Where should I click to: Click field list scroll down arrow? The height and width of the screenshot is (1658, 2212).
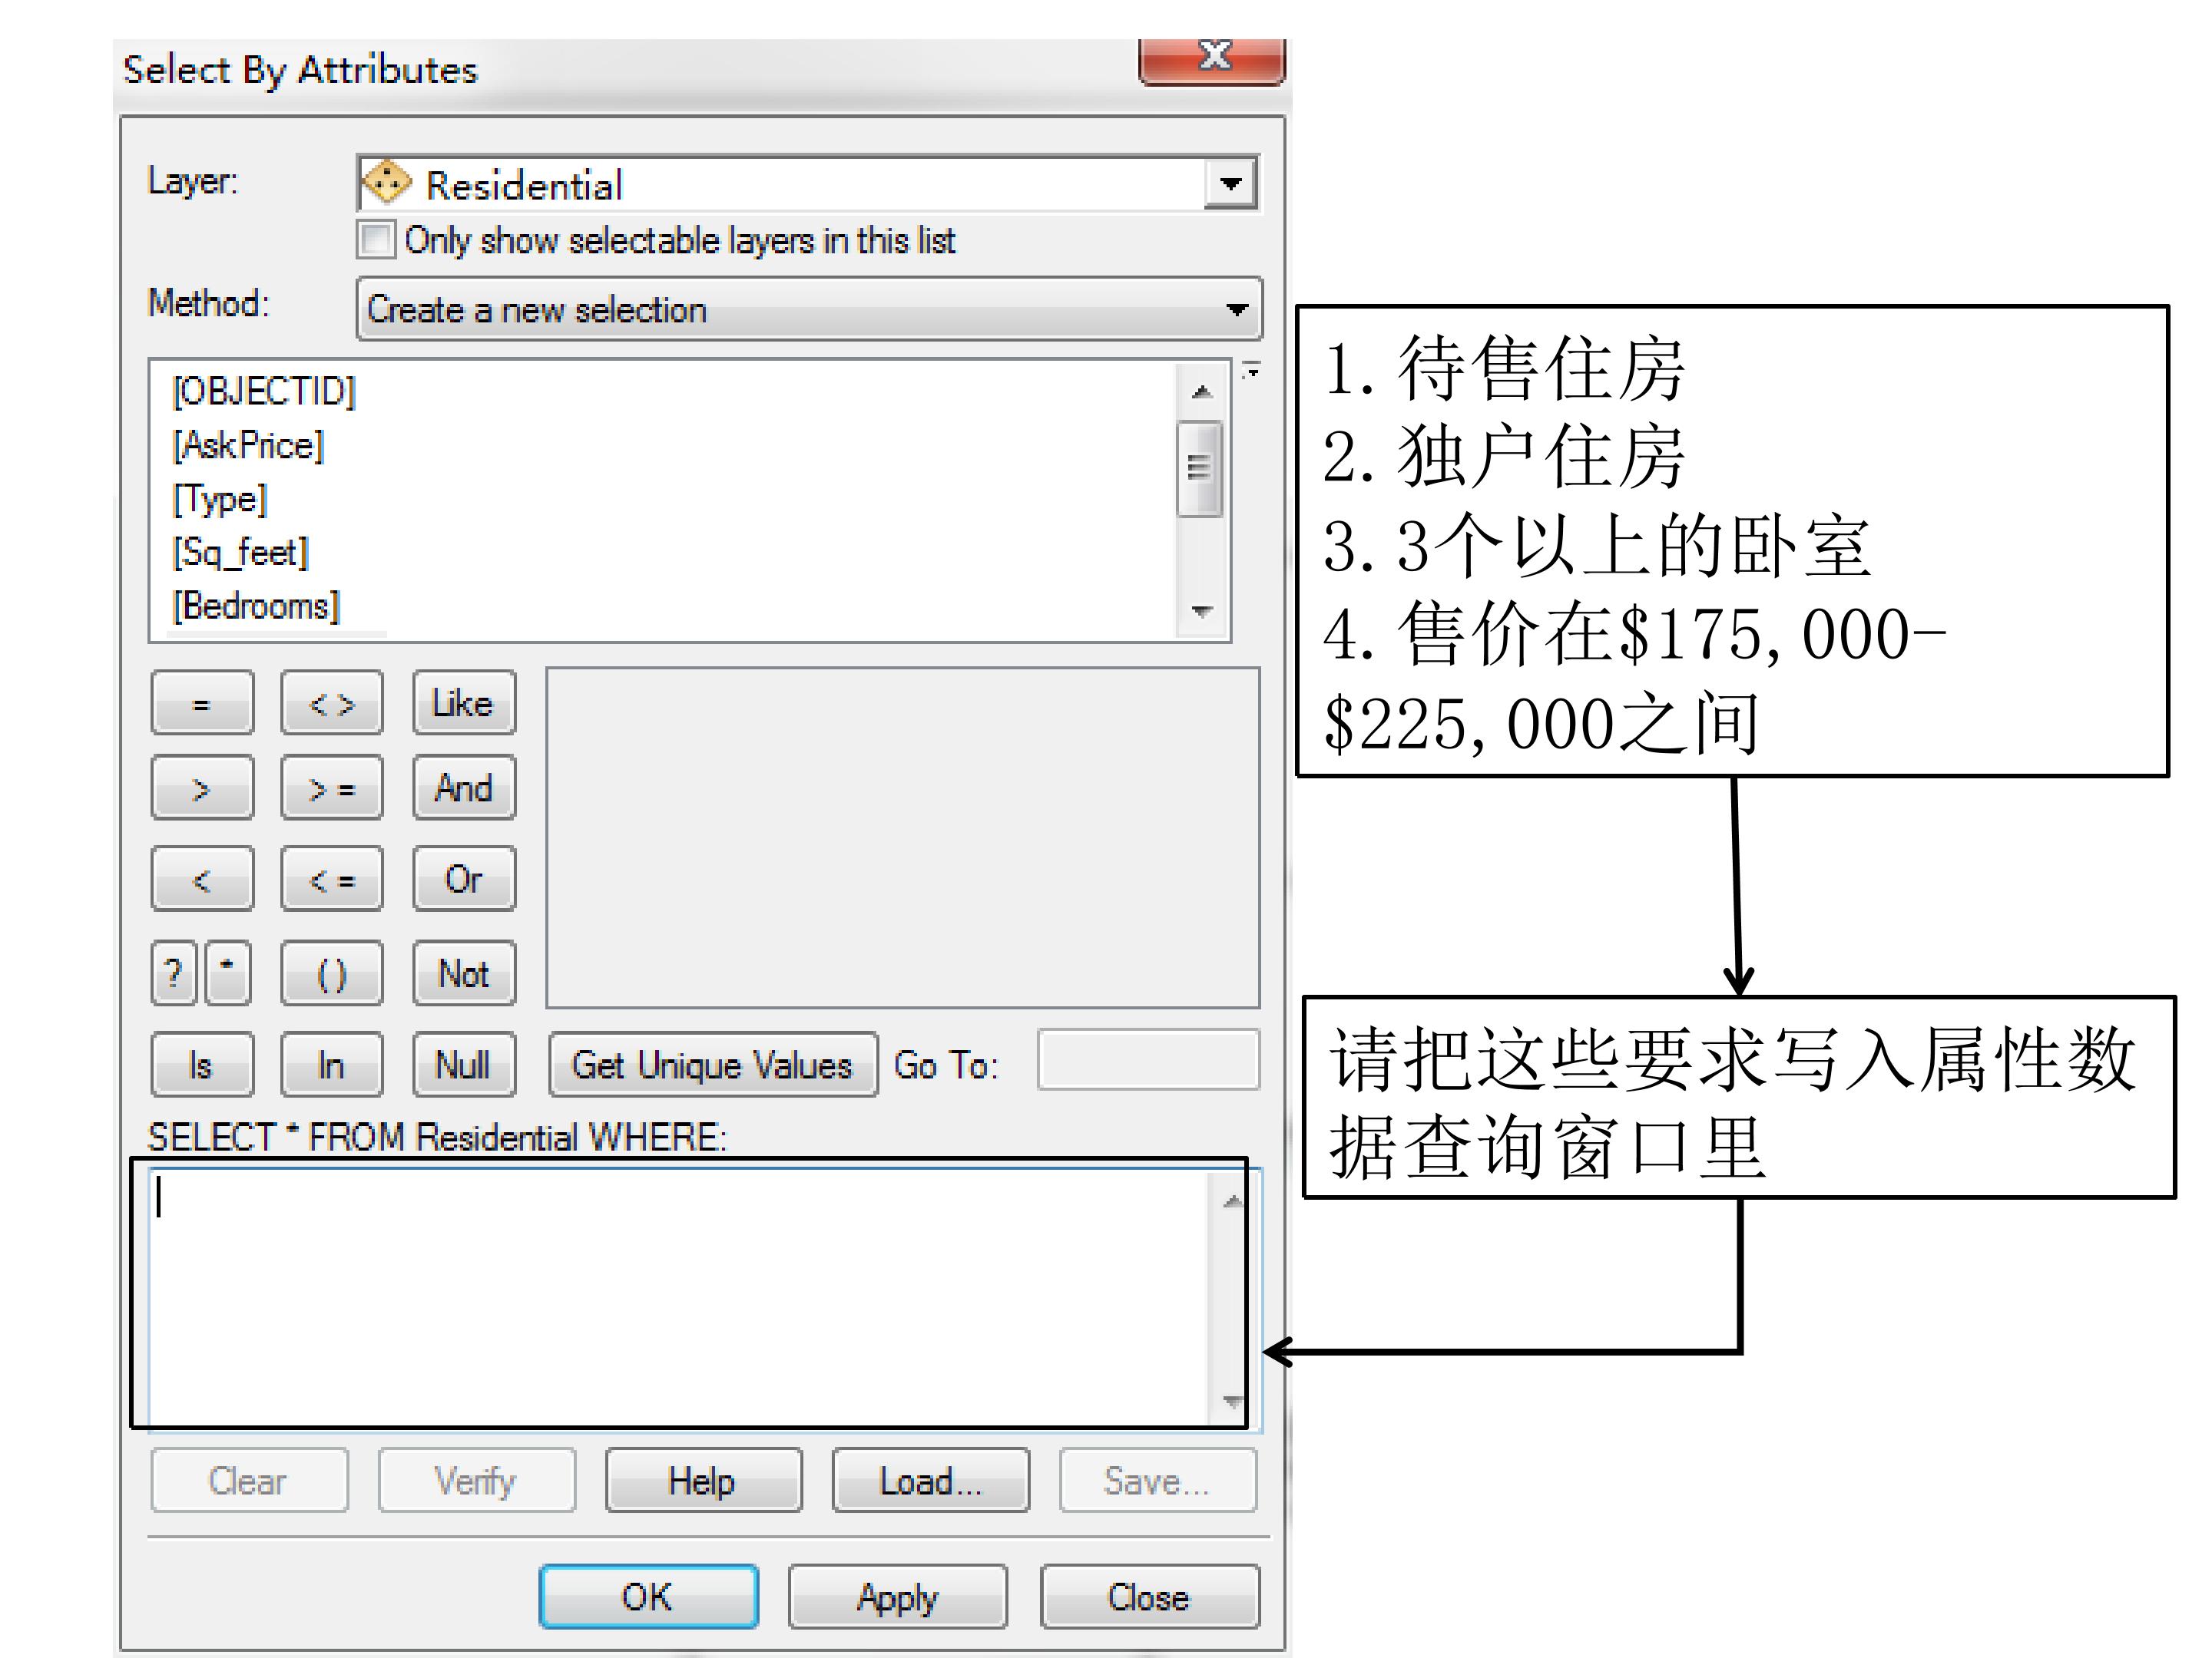(1202, 611)
